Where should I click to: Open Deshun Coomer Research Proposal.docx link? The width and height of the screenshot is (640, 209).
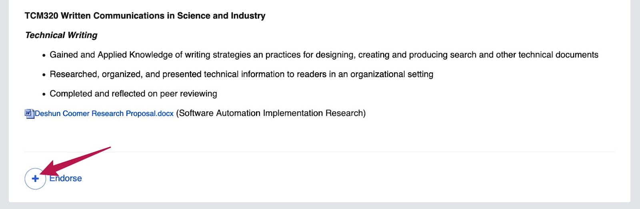pyautogui.click(x=104, y=113)
